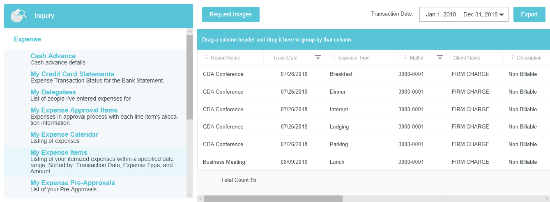Open the Transaction Date range dropdown

click(464, 14)
